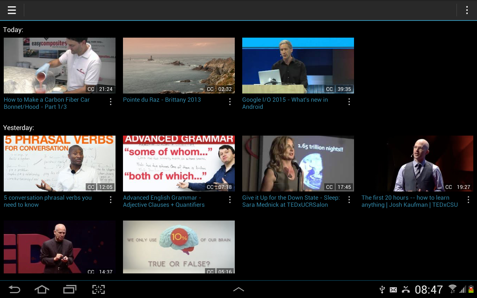The height and width of the screenshot is (298, 477).
Task: Open options for The first 20 hours video
Action: click(x=468, y=200)
